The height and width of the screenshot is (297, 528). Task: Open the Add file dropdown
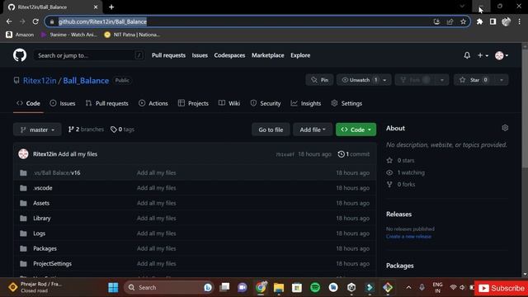pyautogui.click(x=313, y=130)
